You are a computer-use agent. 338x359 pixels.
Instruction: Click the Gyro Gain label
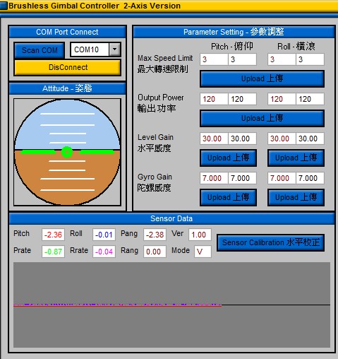(x=155, y=177)
